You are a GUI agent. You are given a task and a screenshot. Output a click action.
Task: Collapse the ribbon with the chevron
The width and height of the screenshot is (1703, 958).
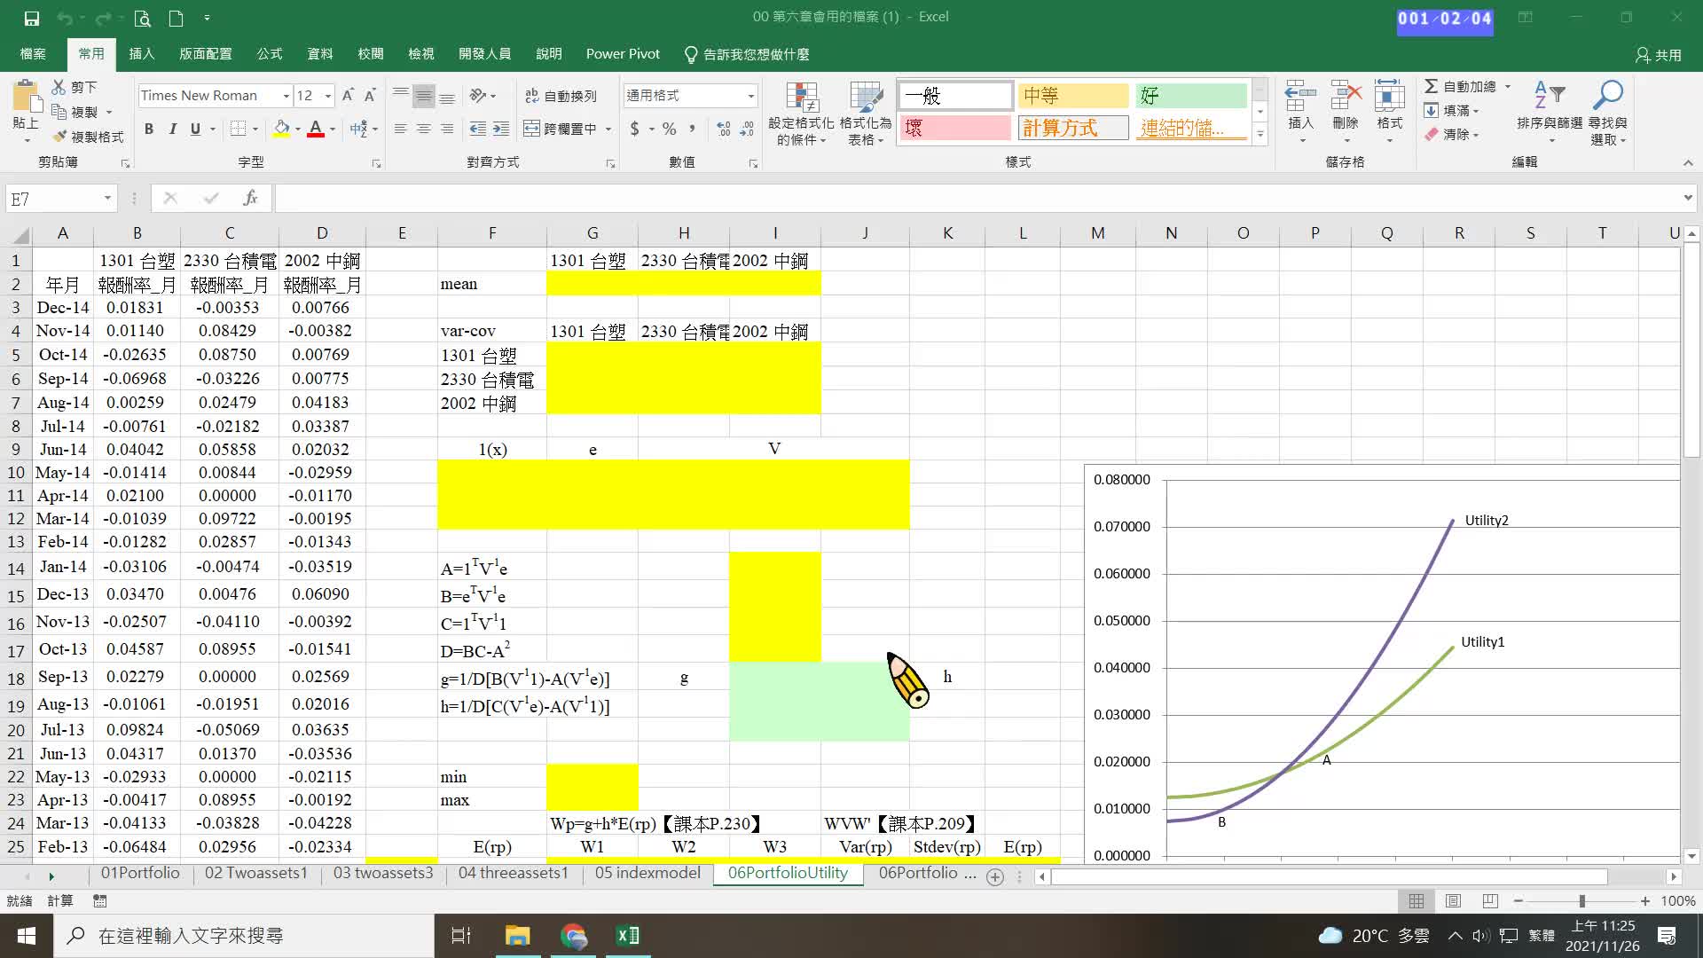[x=1688, y=162]
